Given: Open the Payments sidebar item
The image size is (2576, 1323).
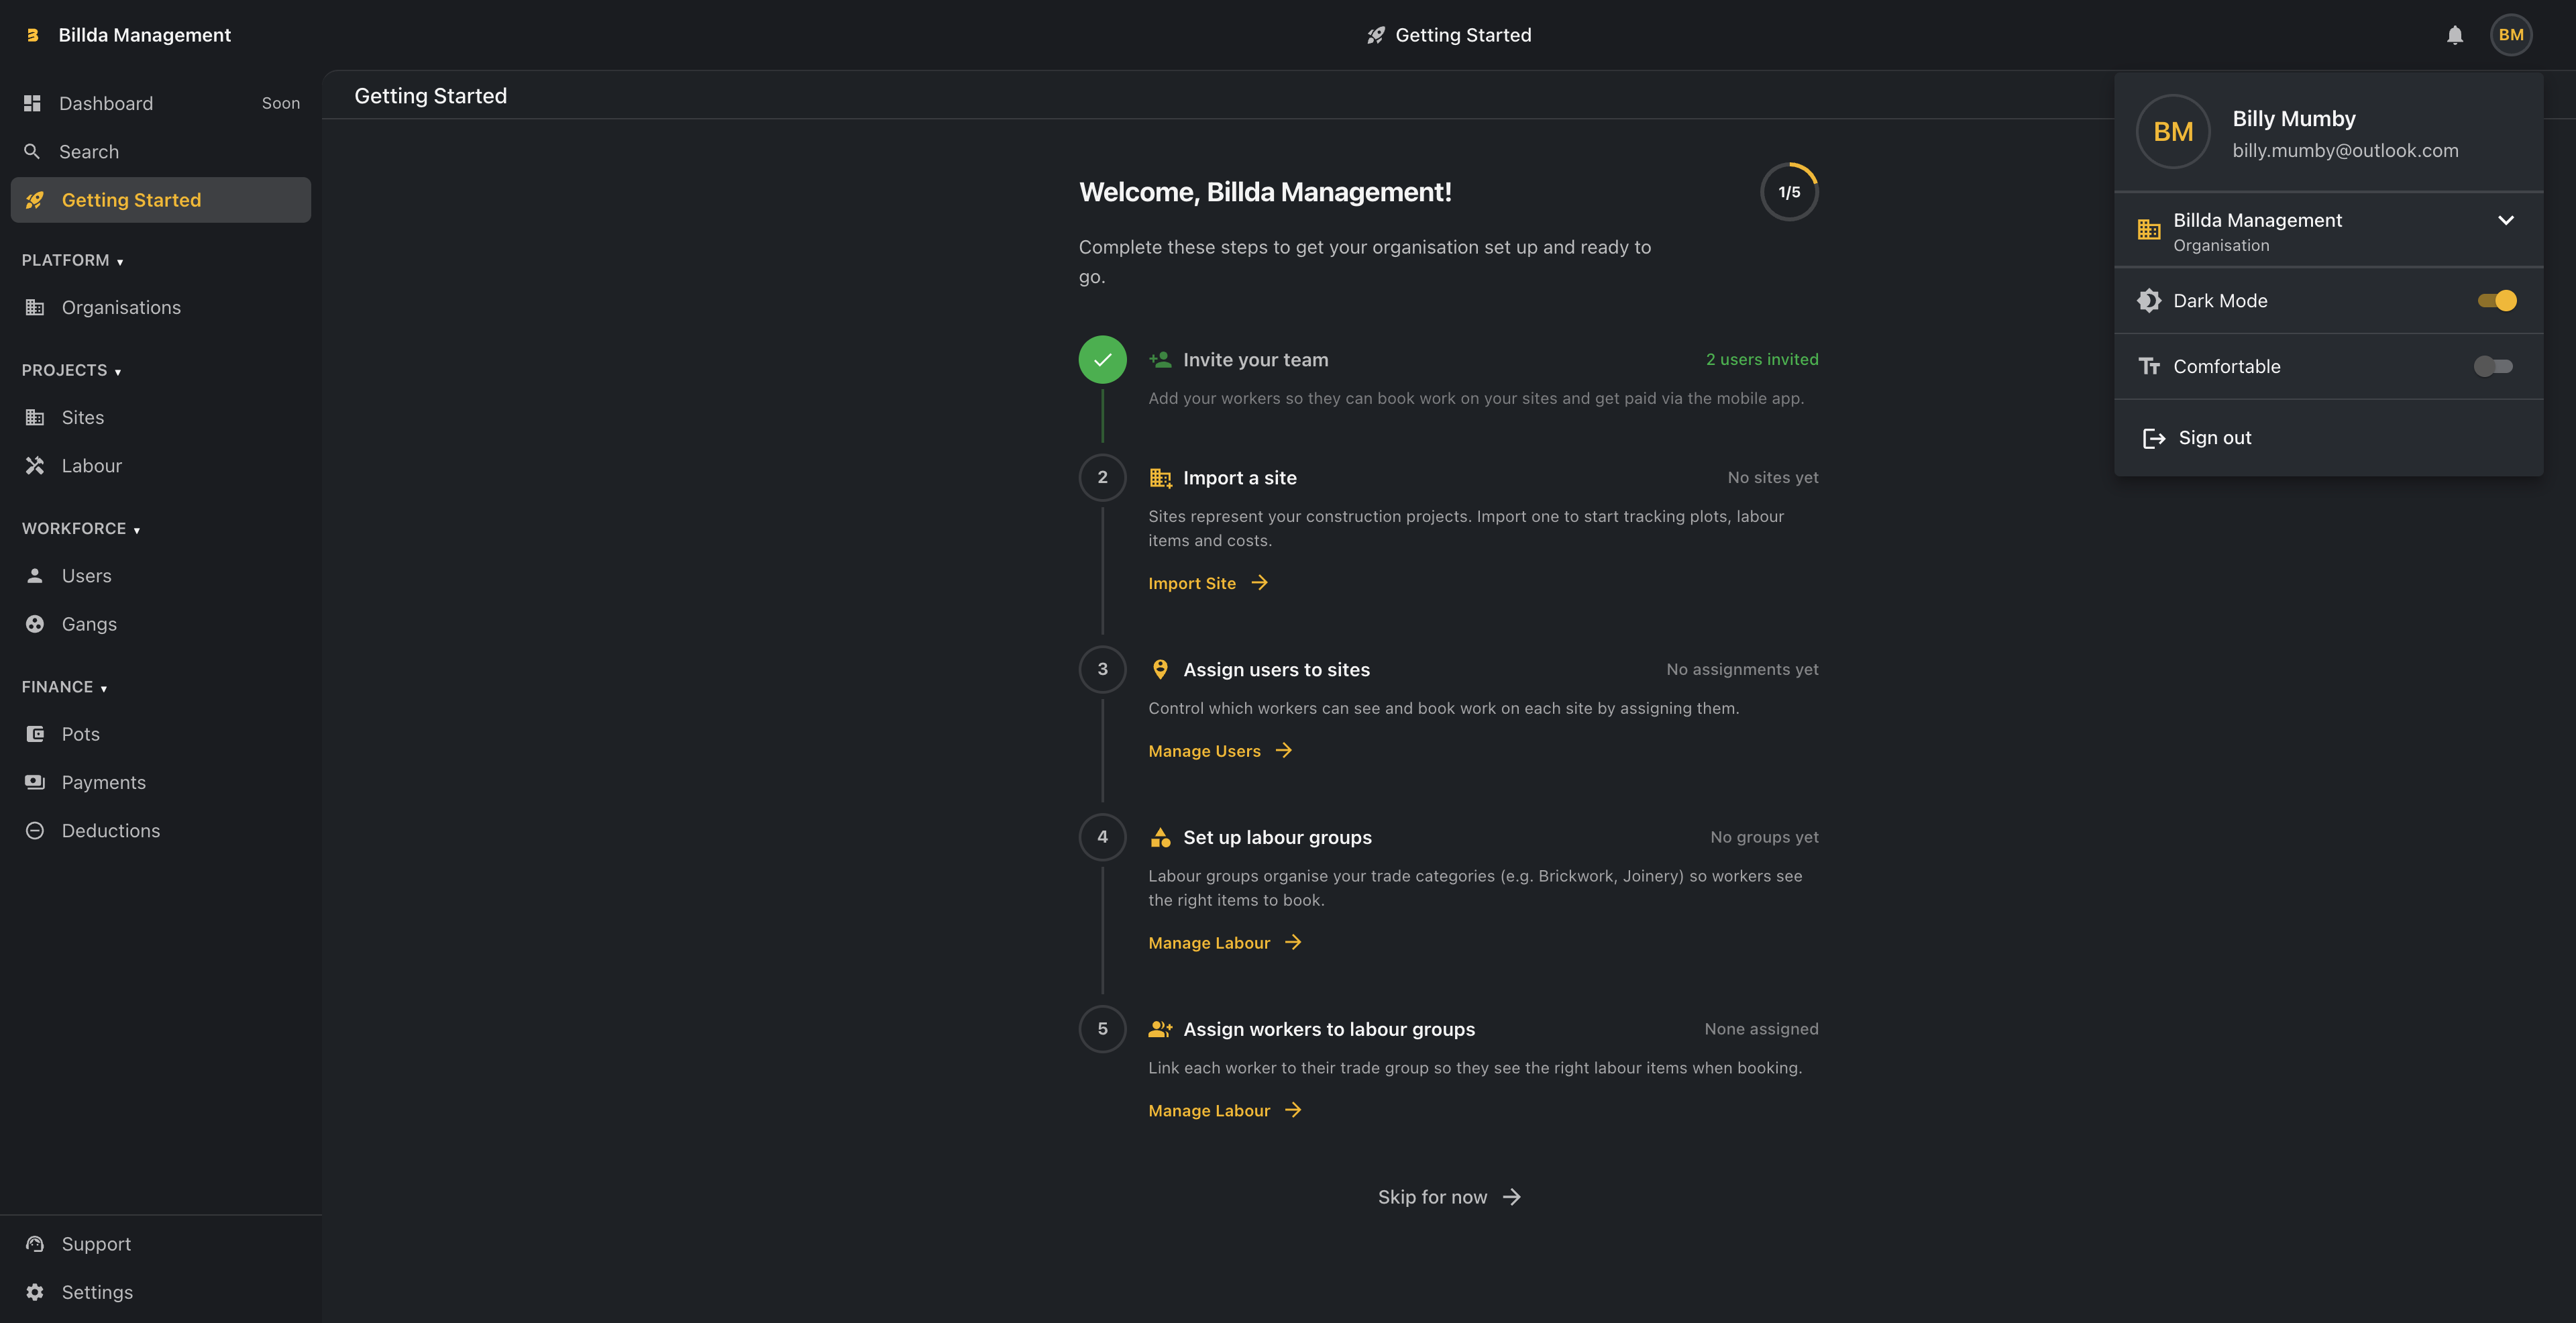Looking at the screenshot, I should (103, 783).
